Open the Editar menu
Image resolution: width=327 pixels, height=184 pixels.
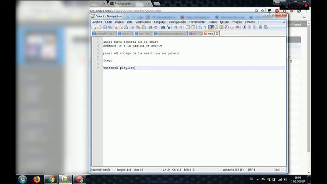(x=109, y=22)
